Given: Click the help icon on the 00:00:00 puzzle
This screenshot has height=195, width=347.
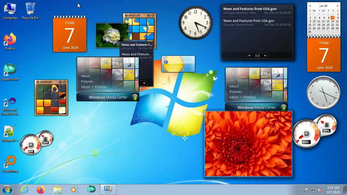Looking at the screenshot, I should click(60, 82).
